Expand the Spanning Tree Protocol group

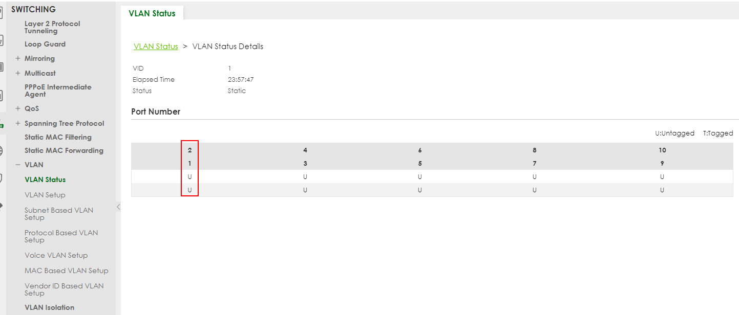coord(18,123)
